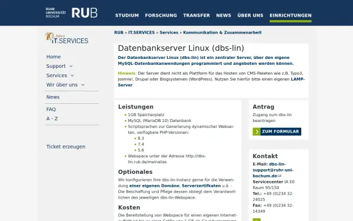Click Ticket erzeugen in the sidebar
Viewport: 353px width, 221px height.
click(x=66, y=147)
